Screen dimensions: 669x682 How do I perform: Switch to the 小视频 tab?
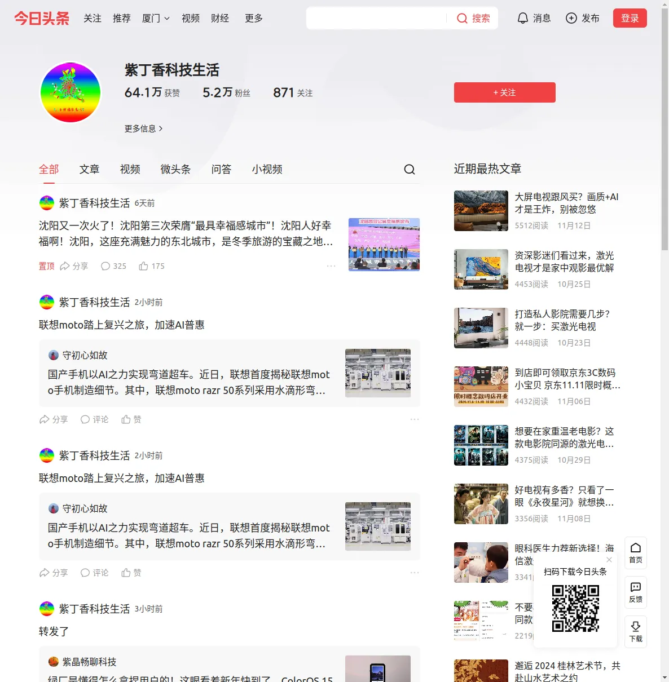tap(267, 169)
